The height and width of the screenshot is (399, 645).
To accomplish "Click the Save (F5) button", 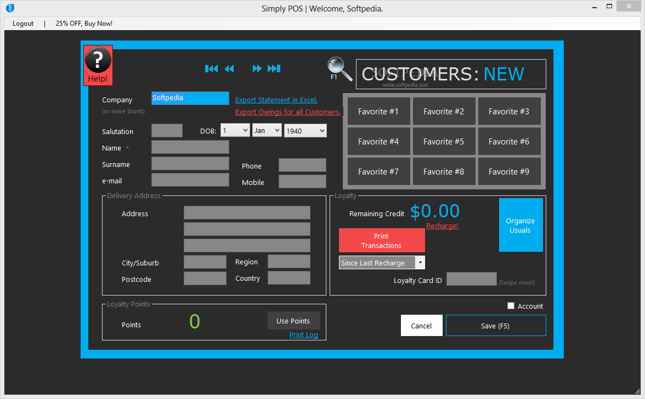I will 496,326.
